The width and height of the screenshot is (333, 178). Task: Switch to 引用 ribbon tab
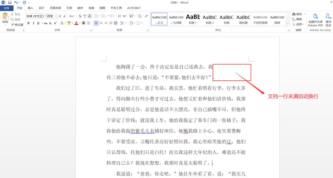(69, 8)
